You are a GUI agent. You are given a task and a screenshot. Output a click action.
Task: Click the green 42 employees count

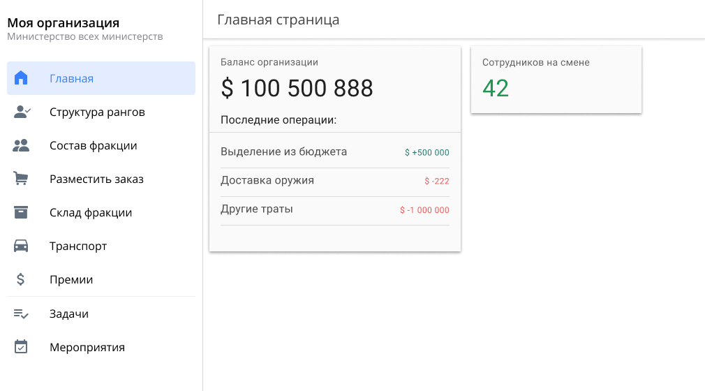[x=496, y=88]
